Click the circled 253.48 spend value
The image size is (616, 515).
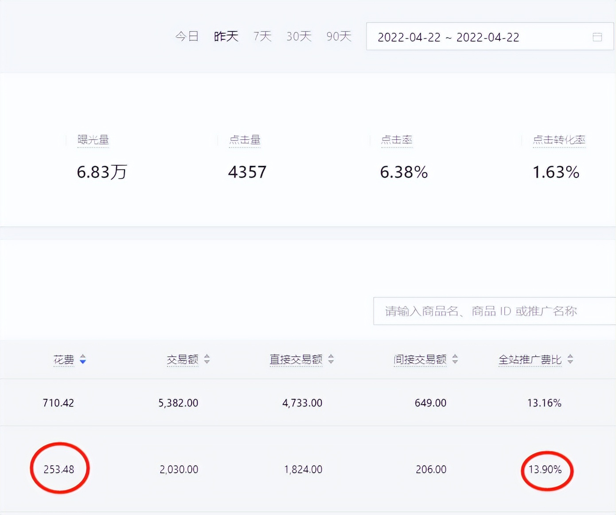(59, 469)
